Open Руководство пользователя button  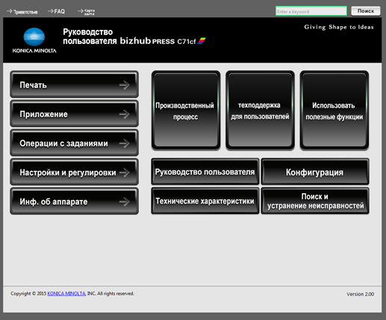point(205,172)
